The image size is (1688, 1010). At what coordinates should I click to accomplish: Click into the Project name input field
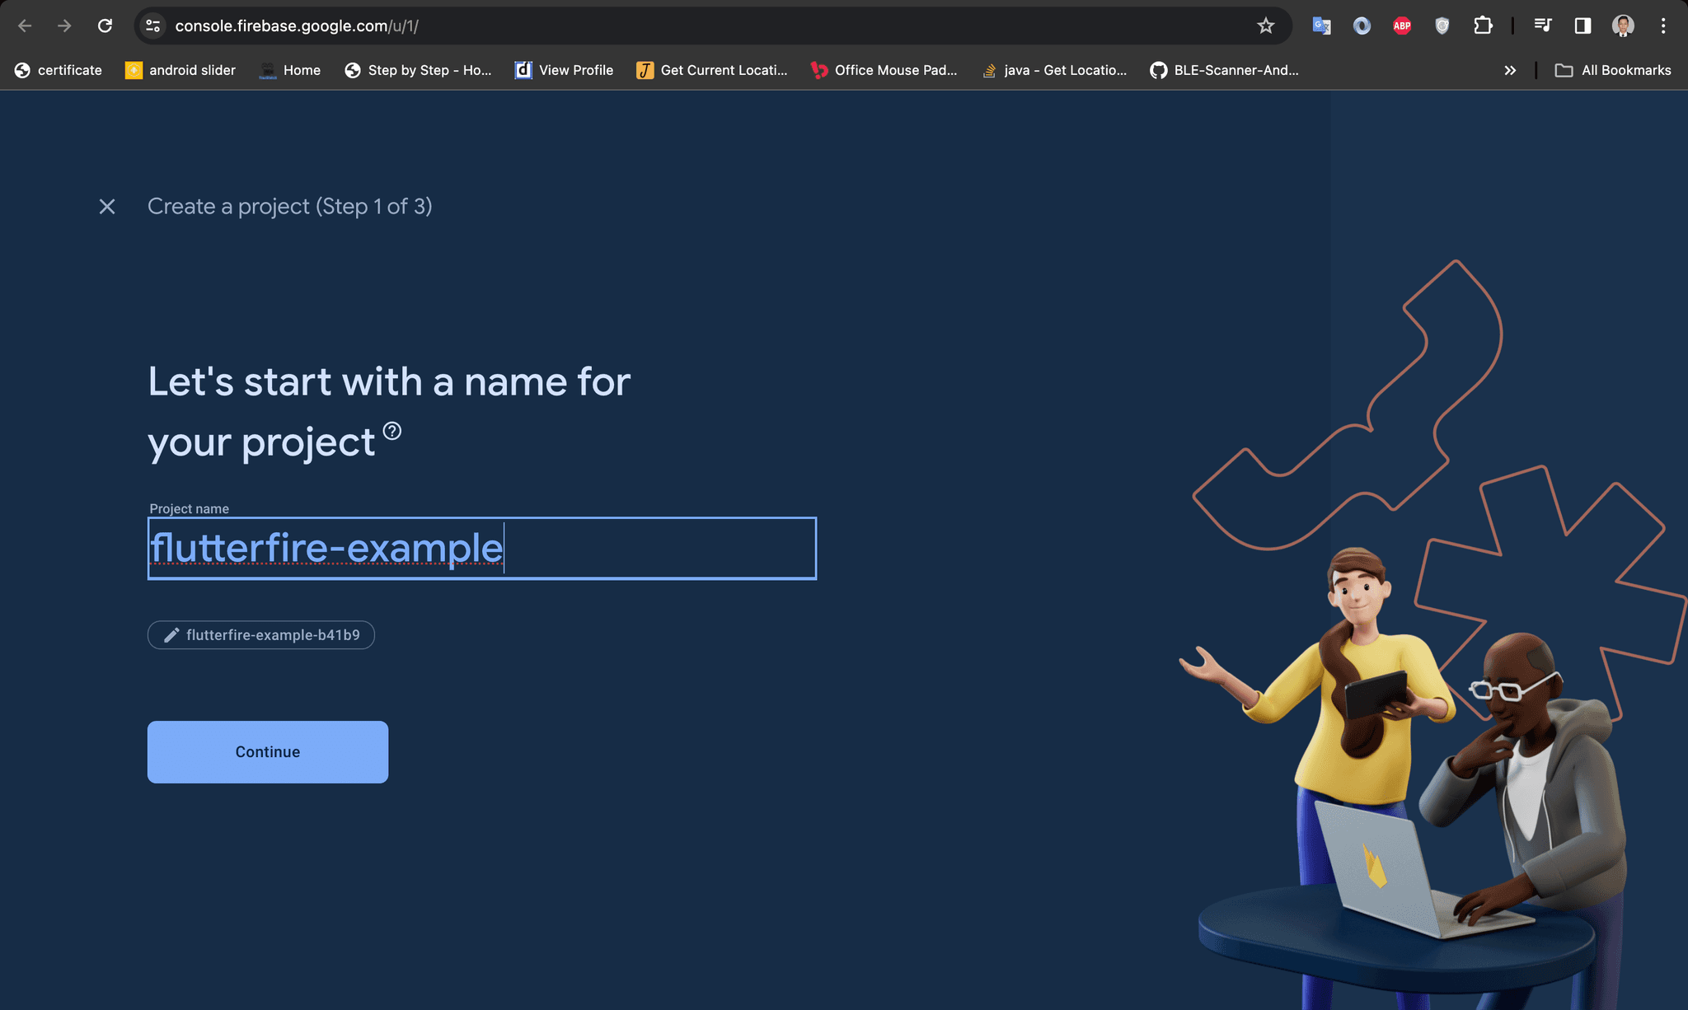pyautogui.click(x=482, y=549)
